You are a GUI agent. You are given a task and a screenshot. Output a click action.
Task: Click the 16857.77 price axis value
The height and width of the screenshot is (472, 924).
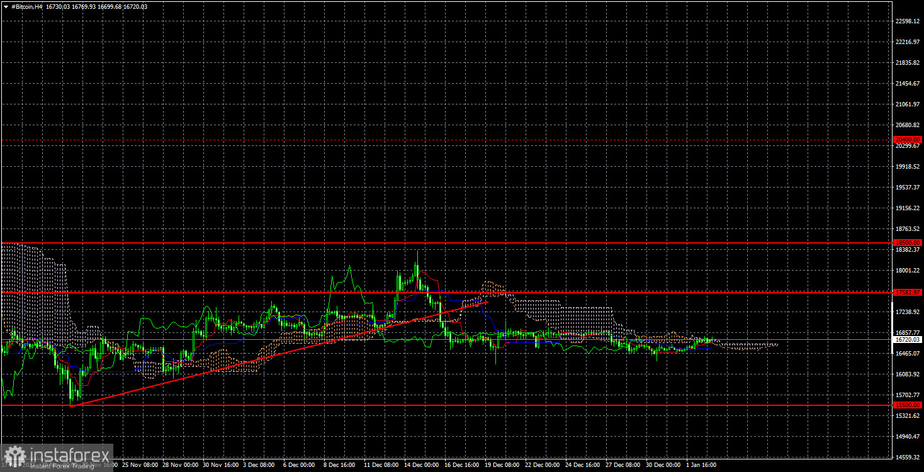908,333
